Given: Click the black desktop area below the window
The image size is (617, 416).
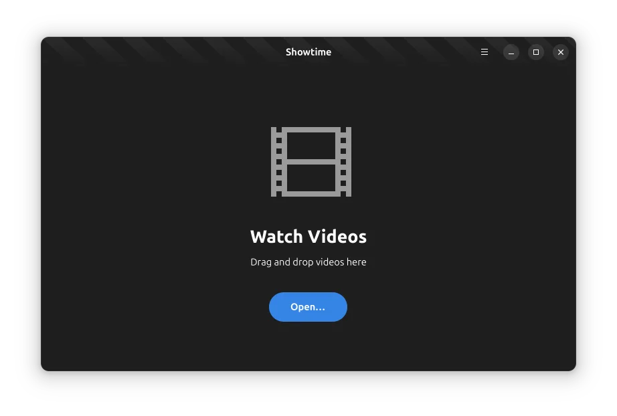Looking at the screenshot, I should click(308, 395).
